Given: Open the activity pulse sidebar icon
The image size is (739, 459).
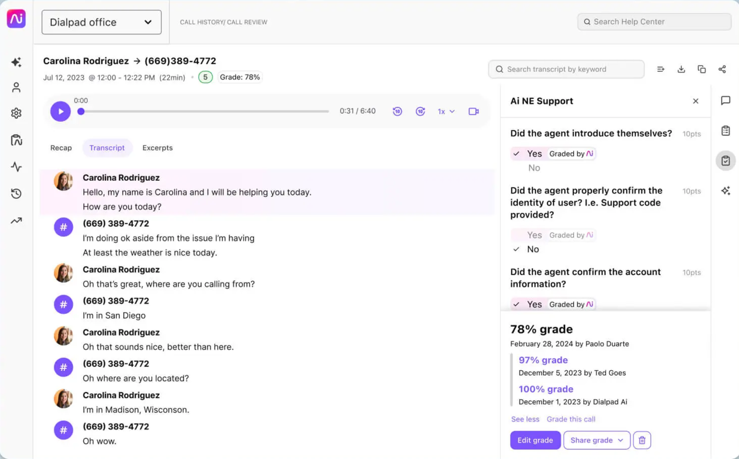Looking at the screenshot, I should tap(16, 167).
